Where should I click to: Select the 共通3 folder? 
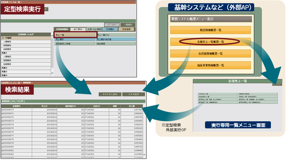pyautogui.click(x=26, y=72)
